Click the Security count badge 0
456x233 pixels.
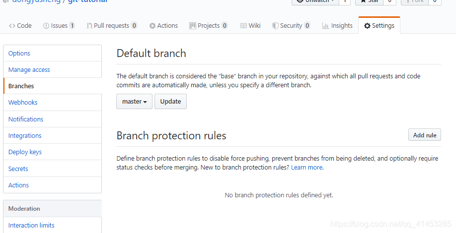307,26
